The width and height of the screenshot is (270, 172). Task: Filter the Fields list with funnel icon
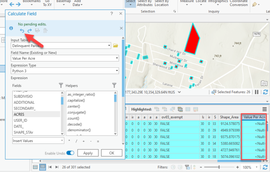click(x=61, y=85)
